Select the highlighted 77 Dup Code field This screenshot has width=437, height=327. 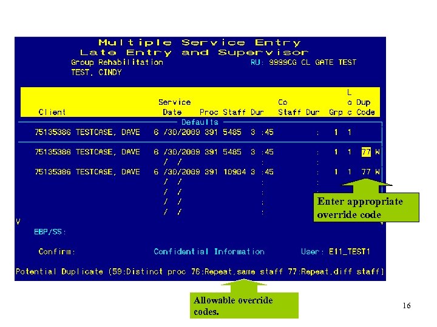click(x=366, y=152)
